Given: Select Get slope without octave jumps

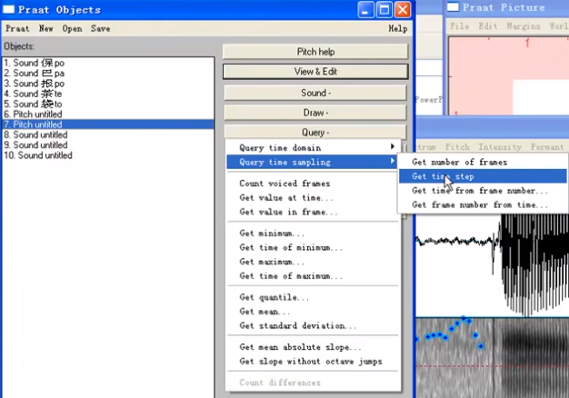Looking at the screenshot, I should [x=314, y=362].
